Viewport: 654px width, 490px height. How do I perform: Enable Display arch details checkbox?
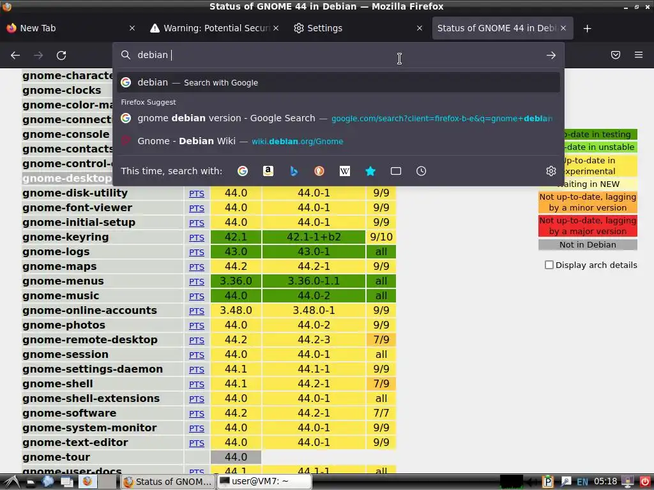coord(549,265)
